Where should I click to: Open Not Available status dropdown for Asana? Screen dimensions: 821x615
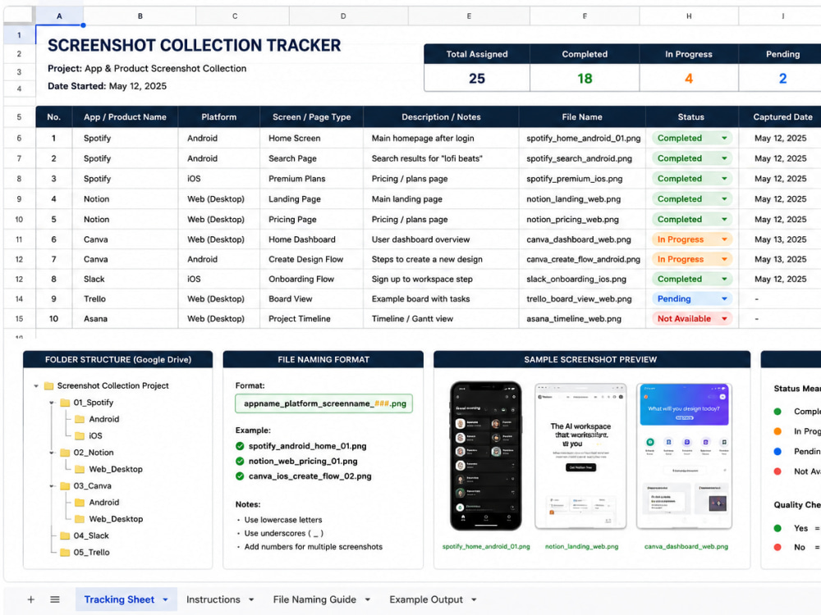pyautogui.click(x=724, y=319)
